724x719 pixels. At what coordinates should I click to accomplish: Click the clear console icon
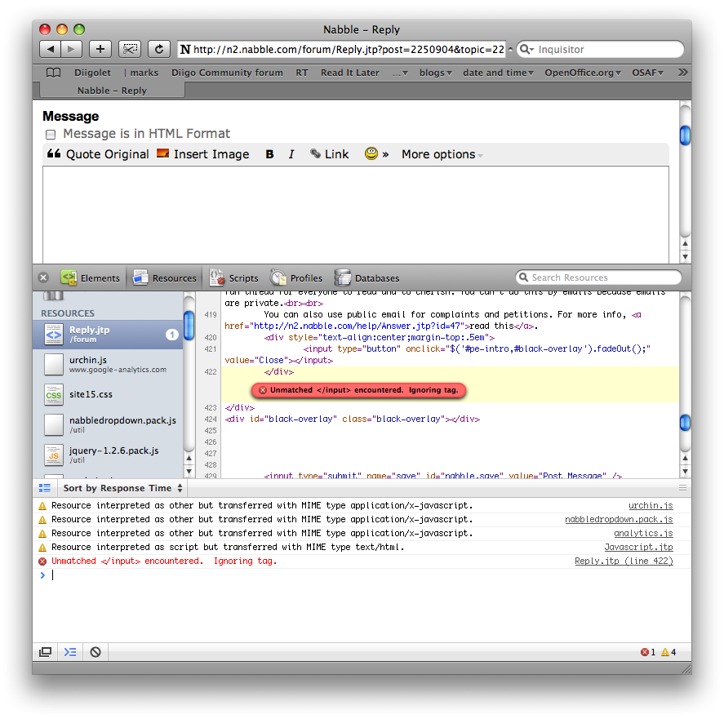(x=95, y=652)
